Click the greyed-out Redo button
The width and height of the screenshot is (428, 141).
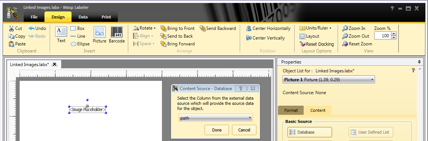[x=37, y=36]
